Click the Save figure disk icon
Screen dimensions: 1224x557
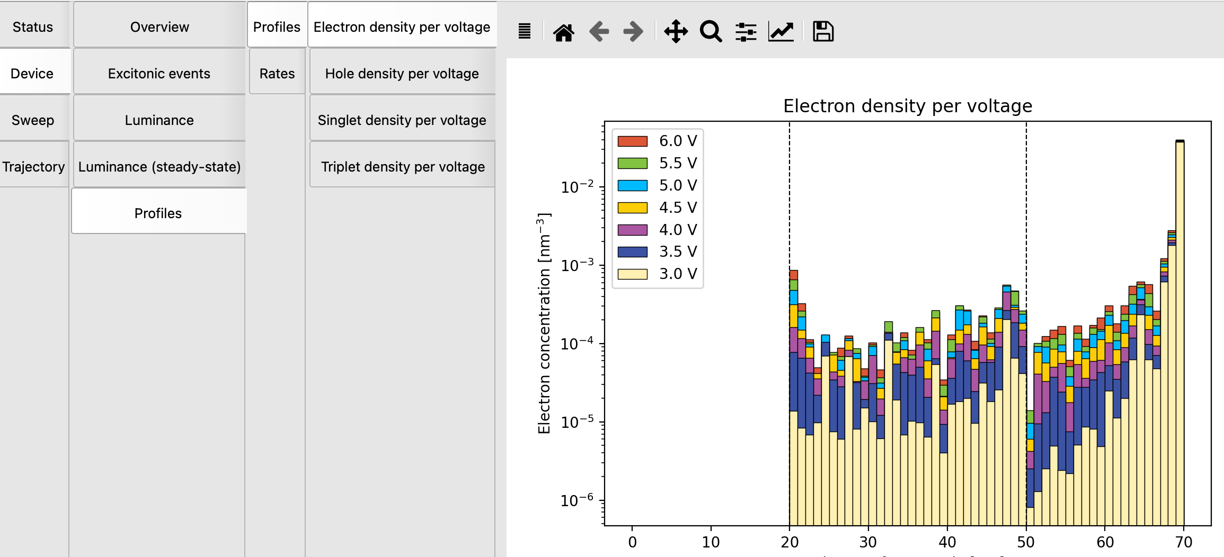(x=823, y=31)
